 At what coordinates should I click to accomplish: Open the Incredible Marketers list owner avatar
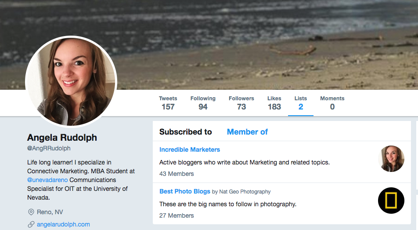(x=391, y=159)
